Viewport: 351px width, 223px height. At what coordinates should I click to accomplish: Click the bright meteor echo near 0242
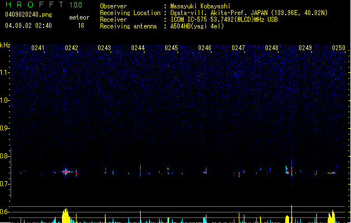pos(66,172)
